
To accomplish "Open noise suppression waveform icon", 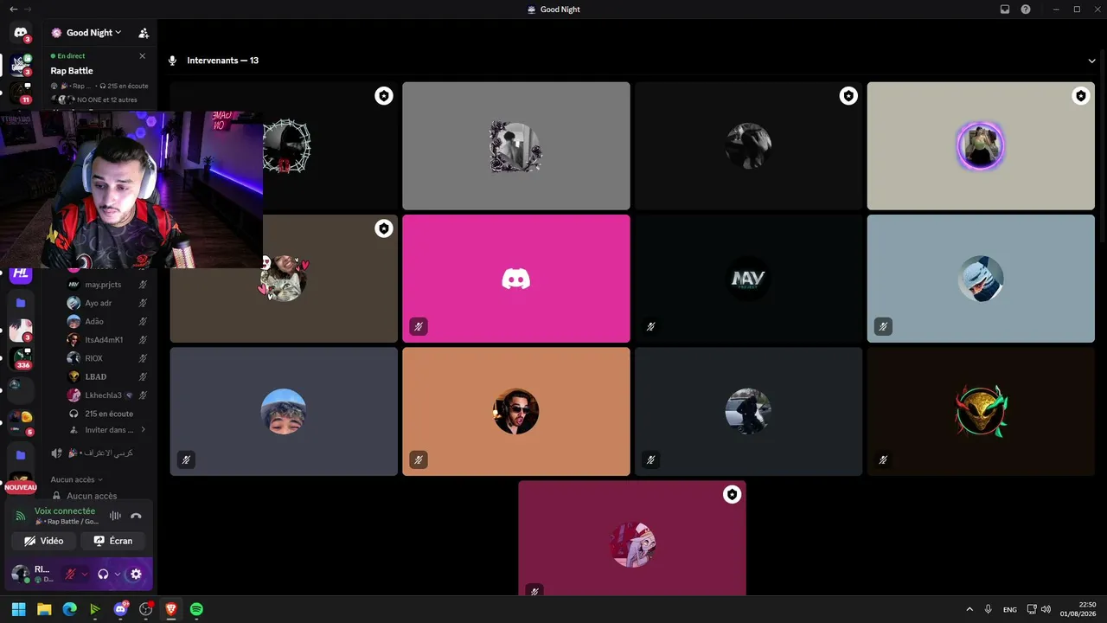I will 115,516.
